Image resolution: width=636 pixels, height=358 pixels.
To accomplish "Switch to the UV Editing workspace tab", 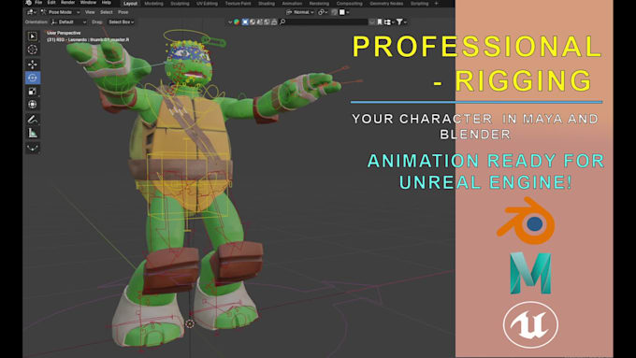I will coord(207,3).
